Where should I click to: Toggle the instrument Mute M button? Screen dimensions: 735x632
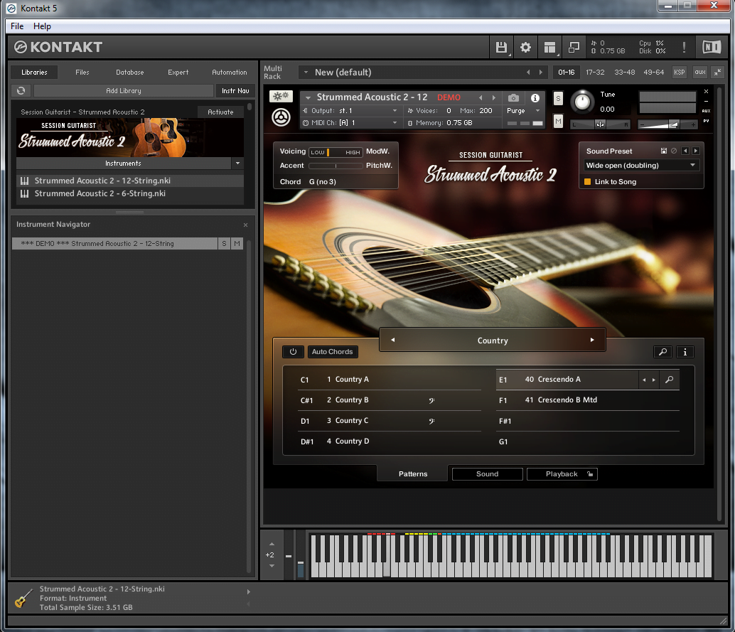(558, 121)
